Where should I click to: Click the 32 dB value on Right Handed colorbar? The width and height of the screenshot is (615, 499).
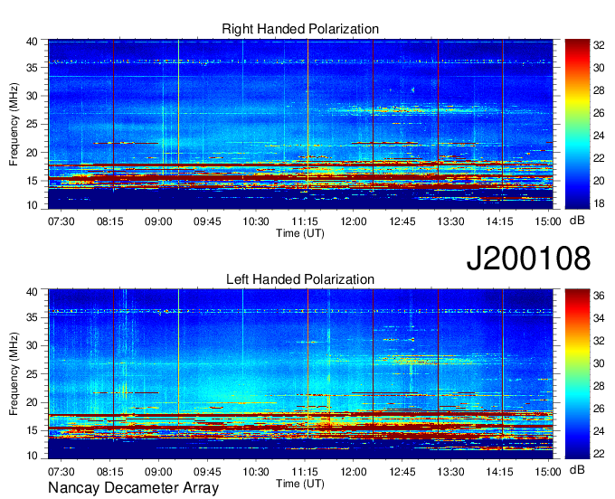click(x=599, y=45)
